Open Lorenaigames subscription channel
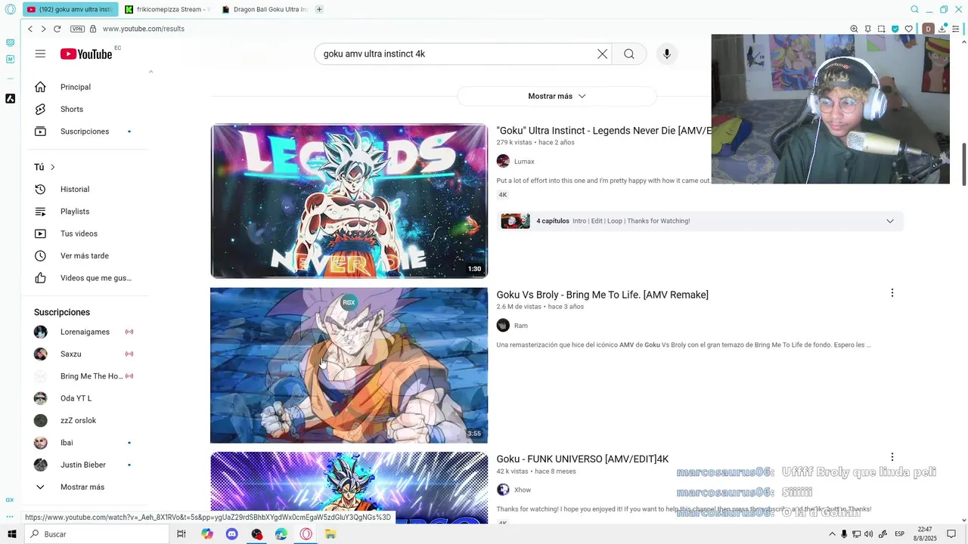 pyautogui.click(x=86, y=332)
